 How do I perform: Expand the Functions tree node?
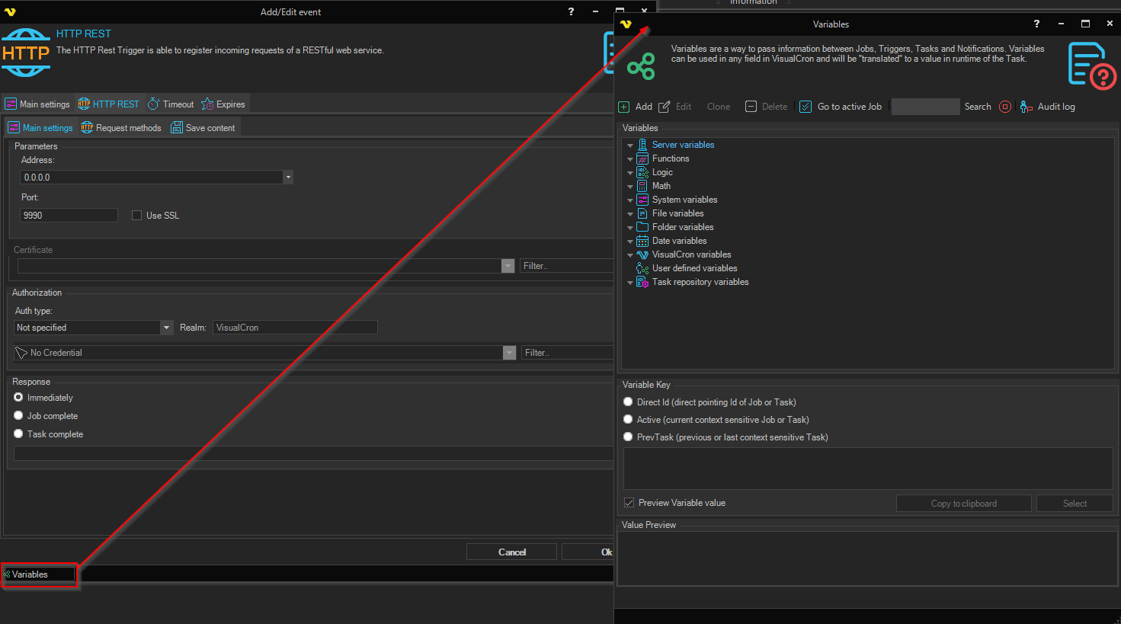coord(630,159)
